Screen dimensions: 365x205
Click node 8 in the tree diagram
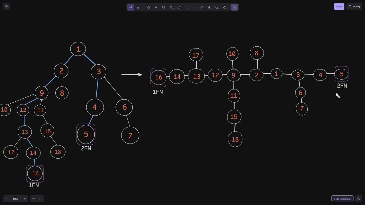coord(62,93)
